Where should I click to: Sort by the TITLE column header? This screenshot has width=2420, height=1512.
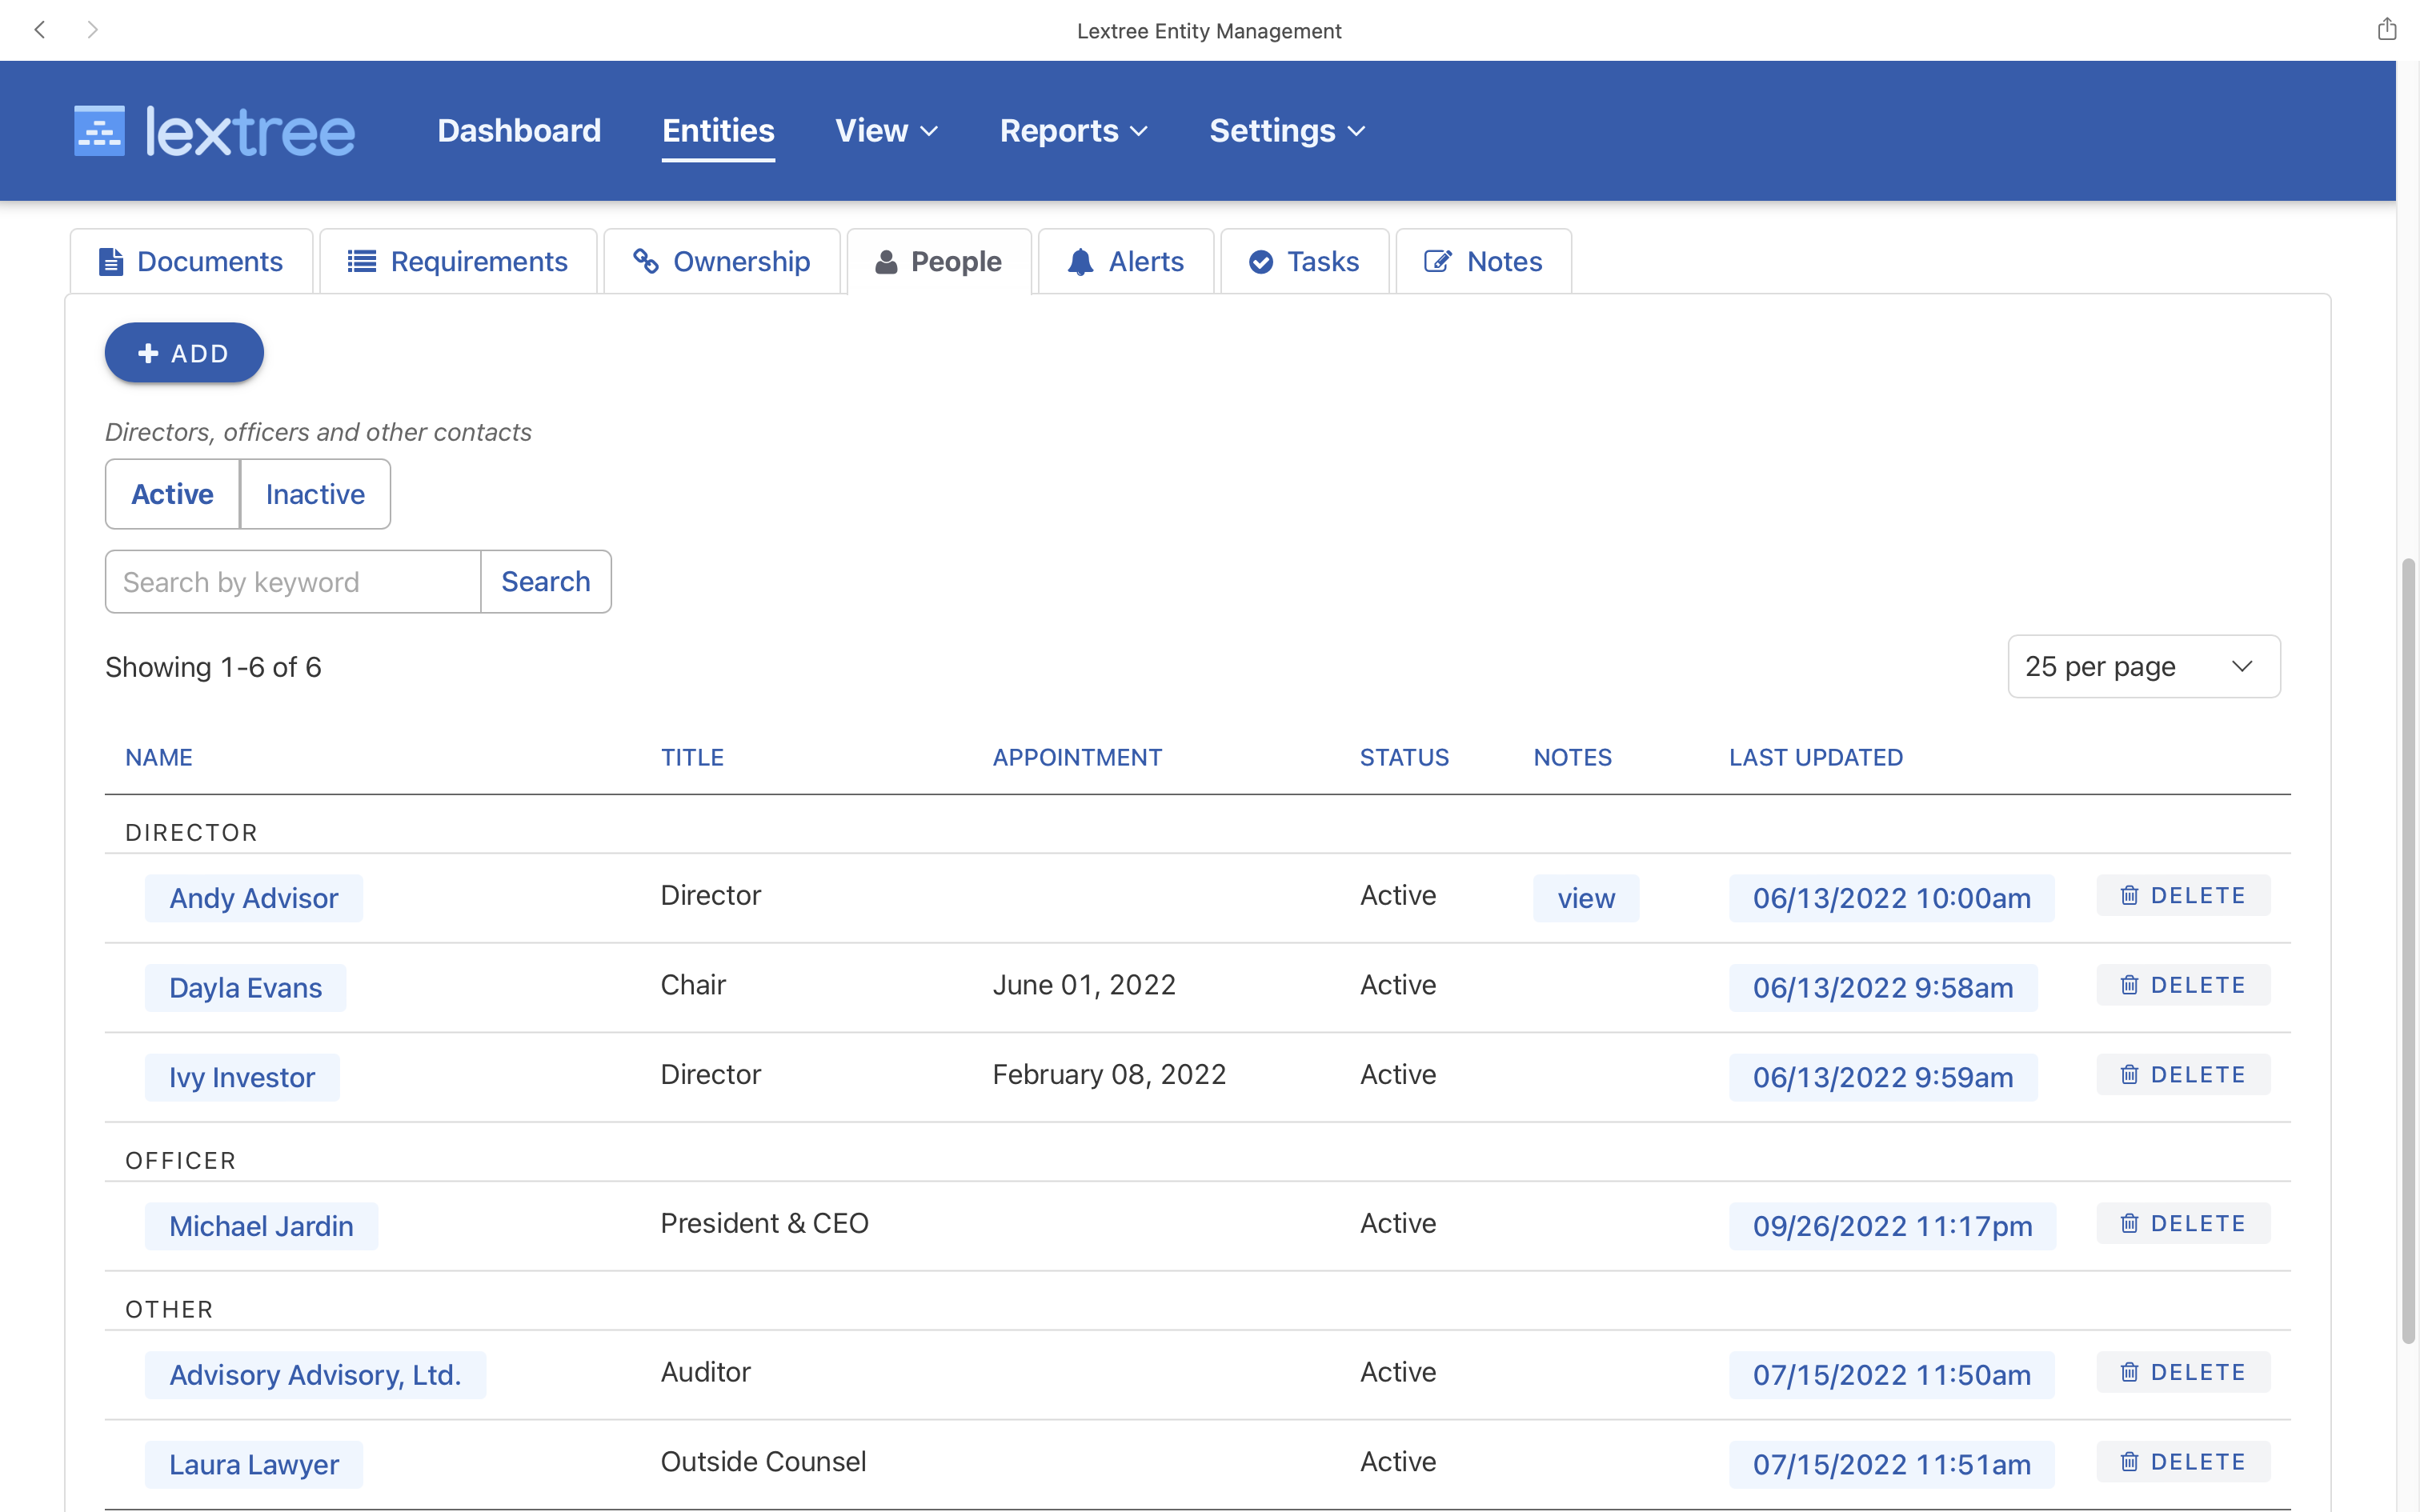[692, 757]
